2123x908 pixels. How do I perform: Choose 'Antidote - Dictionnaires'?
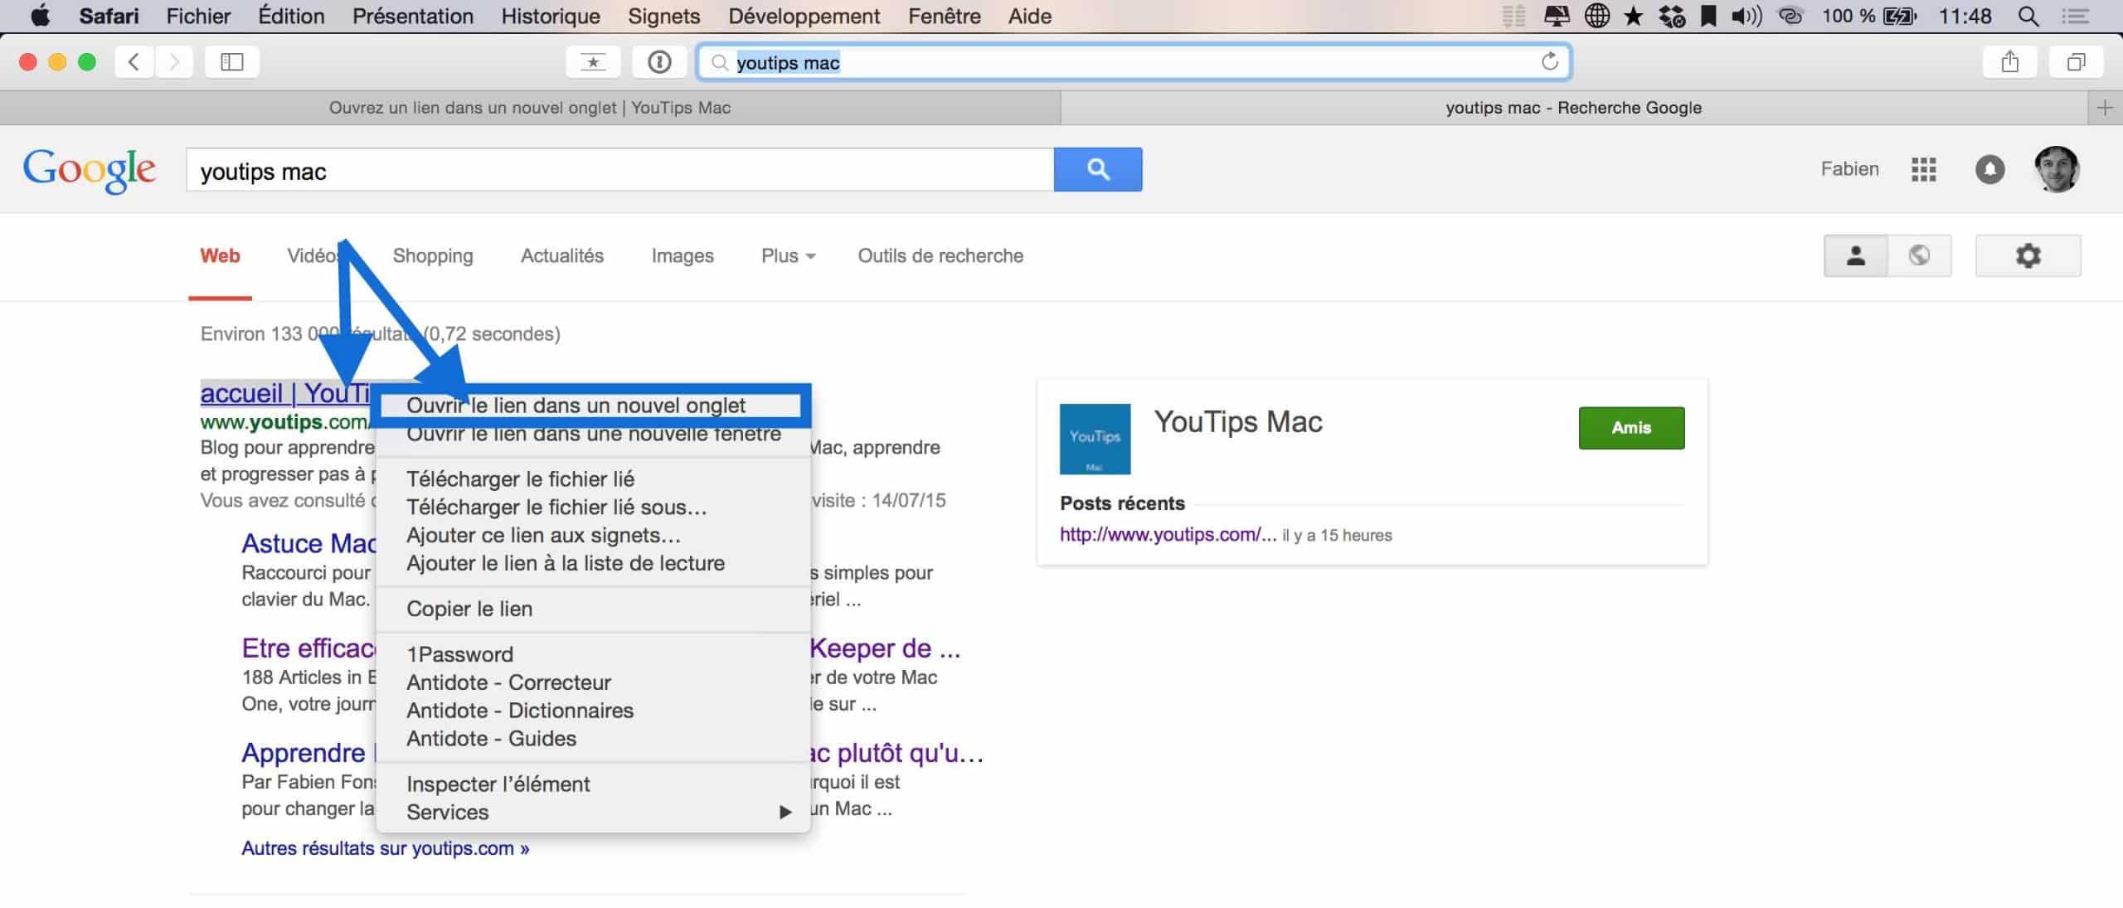click(x=593, y=711)
